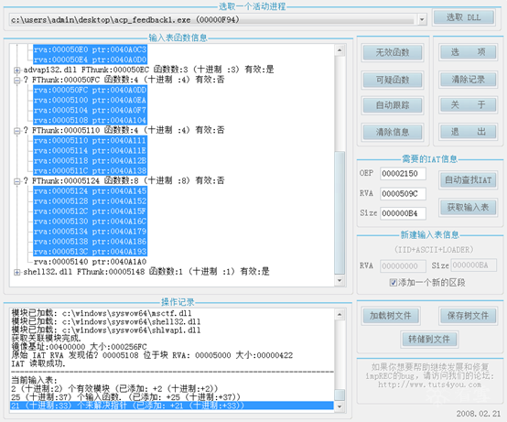The width and height of the screenshot is (507, 422).
Task: Select row rva:00005138 ptr:0040A186
Action: click(90, 242)
